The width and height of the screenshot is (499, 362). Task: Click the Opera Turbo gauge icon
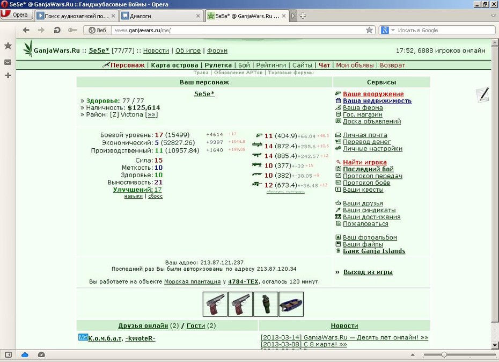41,354
